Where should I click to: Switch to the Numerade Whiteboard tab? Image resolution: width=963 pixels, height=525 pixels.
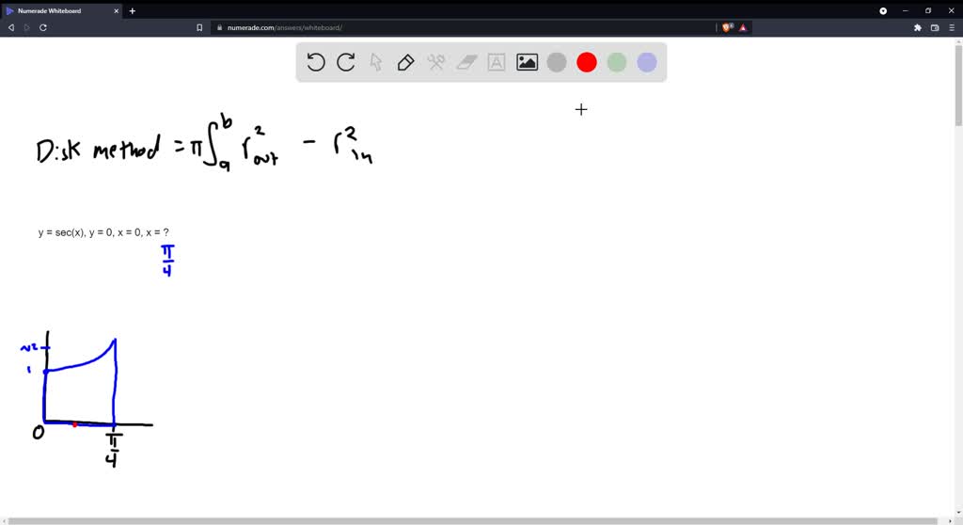56,10
